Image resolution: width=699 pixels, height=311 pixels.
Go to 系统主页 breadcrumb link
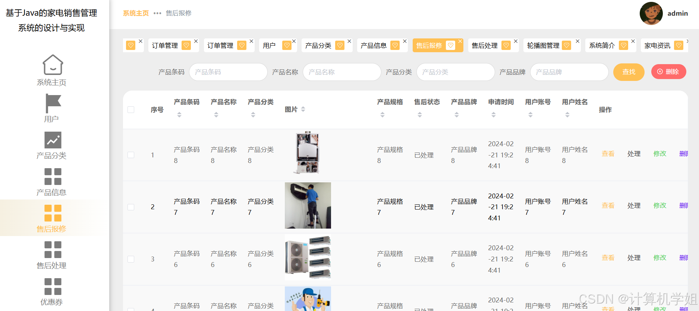tap(136, 13)
